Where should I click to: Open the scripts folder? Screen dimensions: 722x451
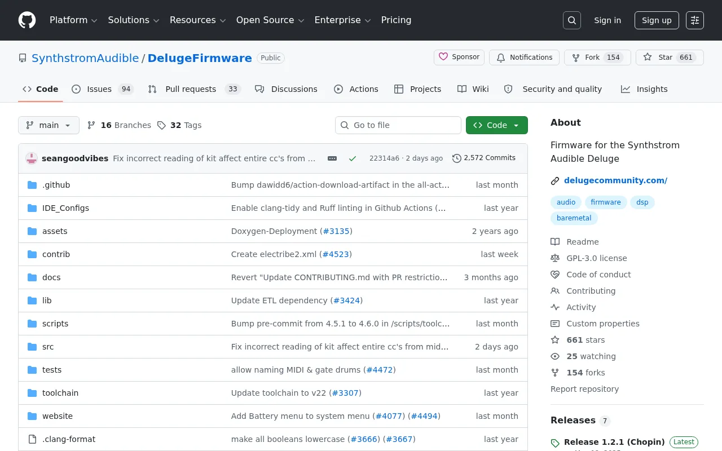click(55, 324)
